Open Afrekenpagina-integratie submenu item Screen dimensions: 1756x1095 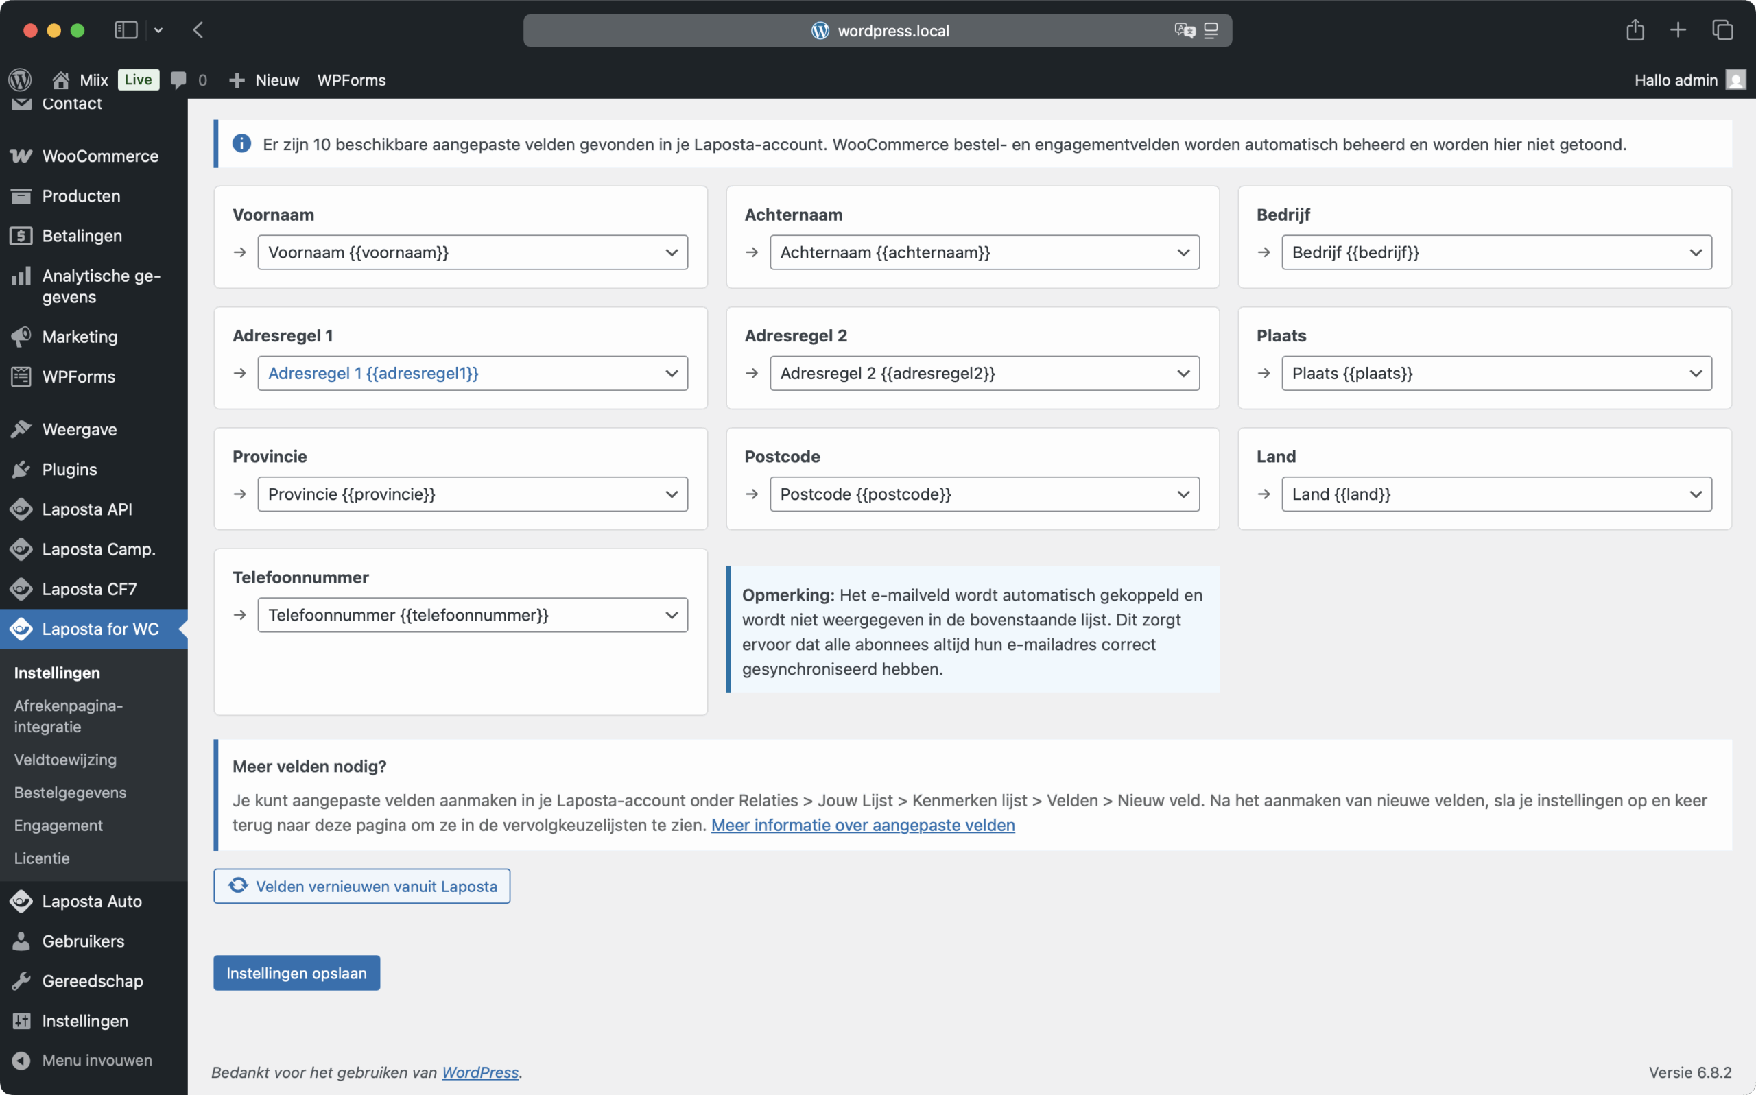click(68, 717)
